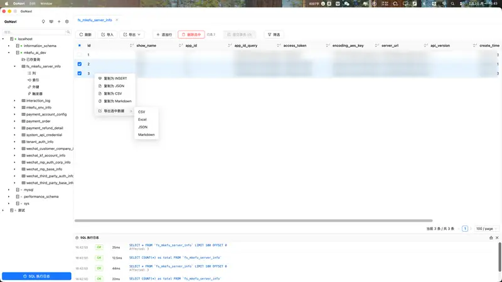Click the search magnifier icon in sidebar

(x=68, y=31)
